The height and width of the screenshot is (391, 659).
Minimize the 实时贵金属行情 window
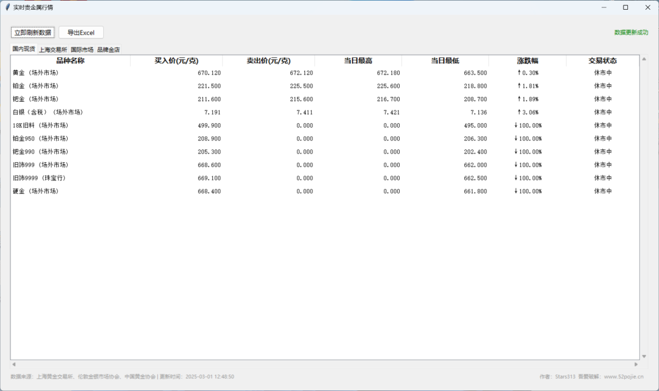pyautogui.click(x=604, y=7)
